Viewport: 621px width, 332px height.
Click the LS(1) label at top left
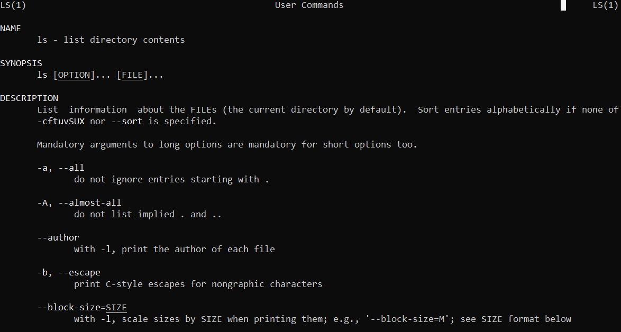click(13, 5)
